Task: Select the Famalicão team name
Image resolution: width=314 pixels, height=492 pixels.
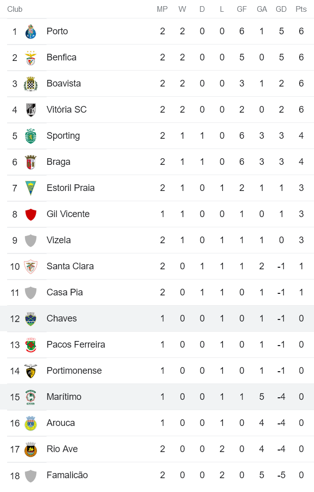Action: point(67,475)
